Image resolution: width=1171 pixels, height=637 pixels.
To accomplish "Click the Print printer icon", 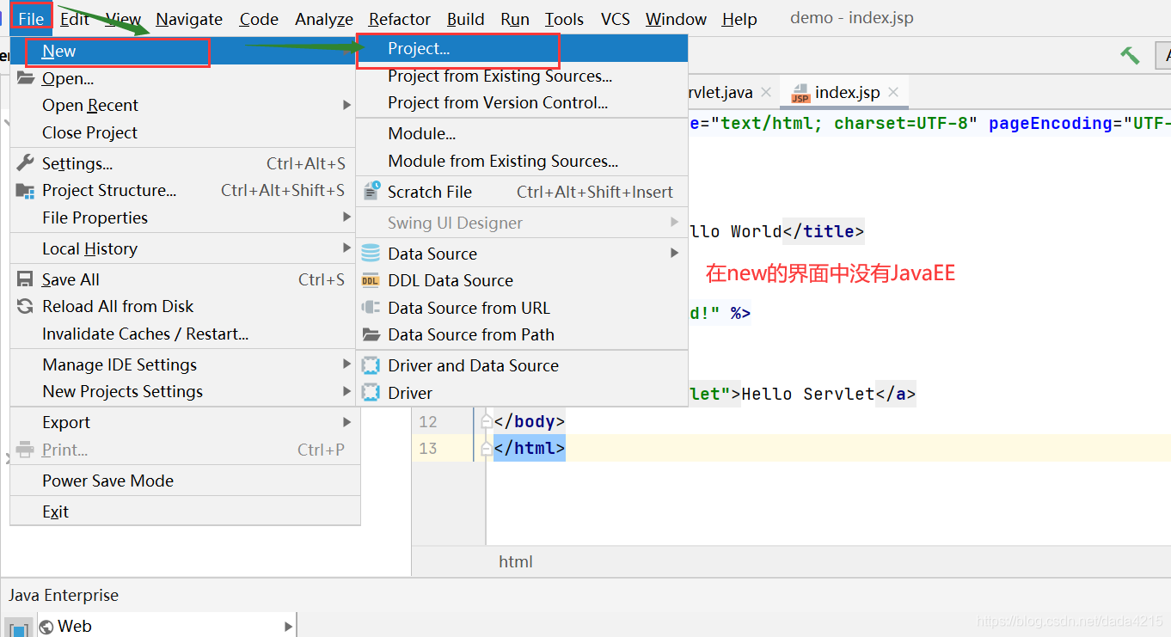I will point(26,450).
